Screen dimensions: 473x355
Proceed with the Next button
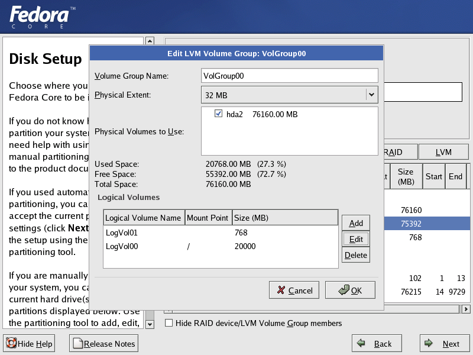coord(445,344)
